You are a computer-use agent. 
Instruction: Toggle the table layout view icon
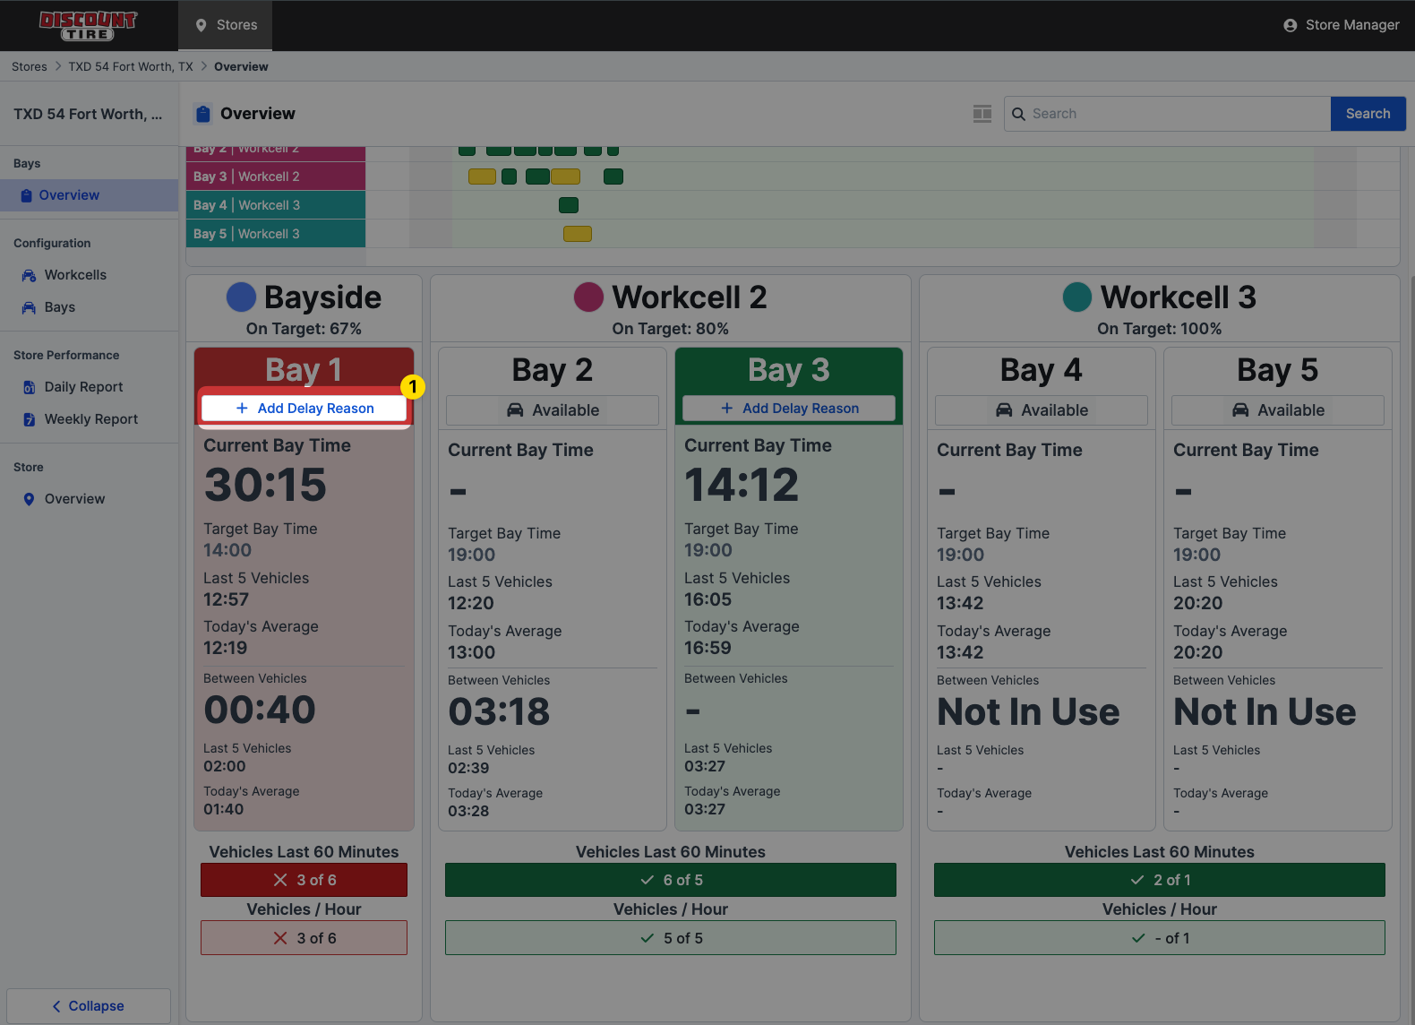click(982, 114)
